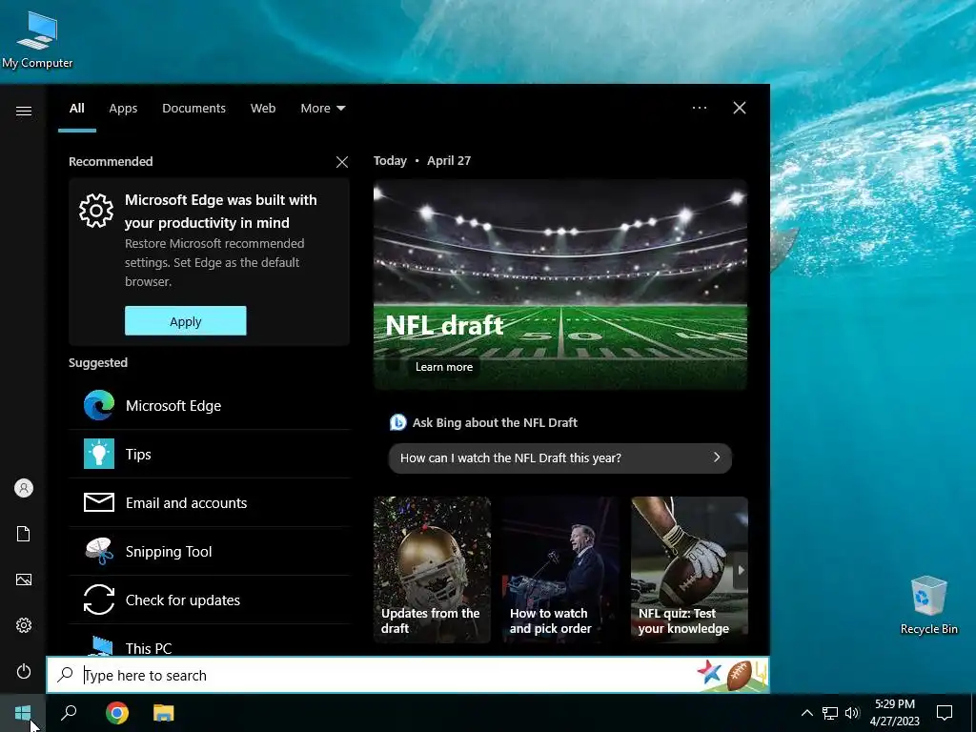Open the NFL draft stadium banner image
This screenshot has width=976, height=732.
pyautogui.click(x=560, y=284)
